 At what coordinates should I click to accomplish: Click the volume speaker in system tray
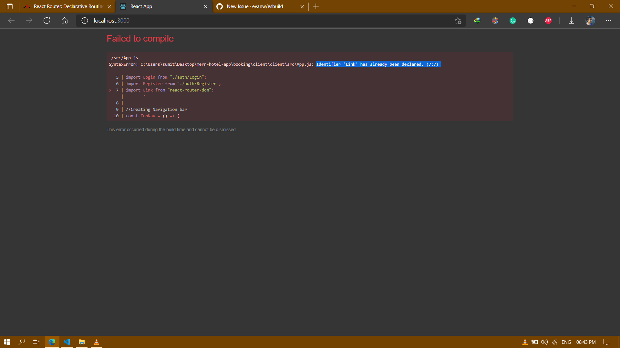pos(544,342)
